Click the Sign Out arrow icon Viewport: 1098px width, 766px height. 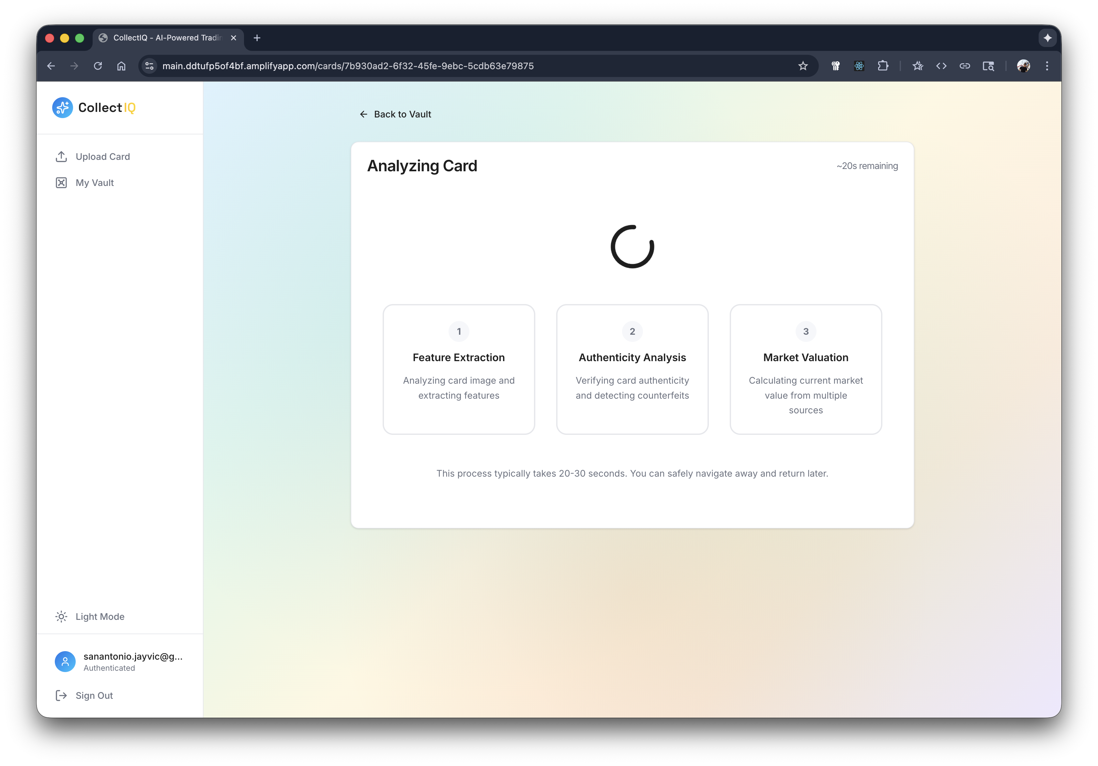[61, 696]
